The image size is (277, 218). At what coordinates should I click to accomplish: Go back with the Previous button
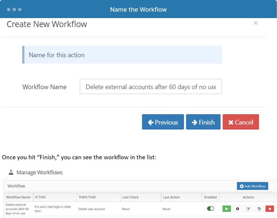click(163, 122)
